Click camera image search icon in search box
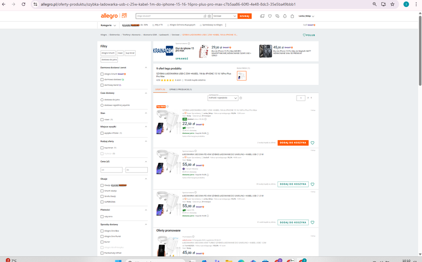 (x=209, y=16)
